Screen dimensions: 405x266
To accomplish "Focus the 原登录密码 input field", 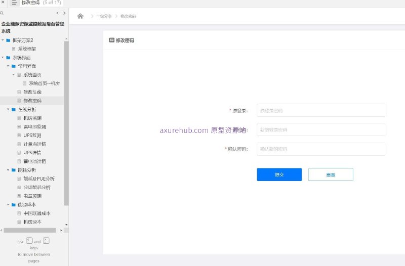I will tap(321, 110).
